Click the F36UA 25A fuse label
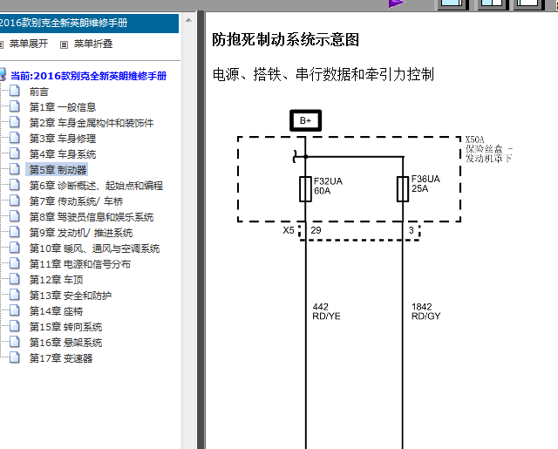Viewport: 558px width, 449px height. tap(425, 184)
